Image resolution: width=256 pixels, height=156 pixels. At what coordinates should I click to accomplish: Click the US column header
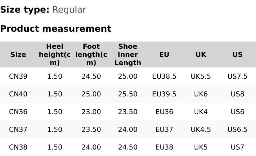[237, 54]
